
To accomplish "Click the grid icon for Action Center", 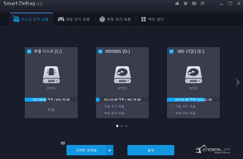I will click(x=143, y=19).
